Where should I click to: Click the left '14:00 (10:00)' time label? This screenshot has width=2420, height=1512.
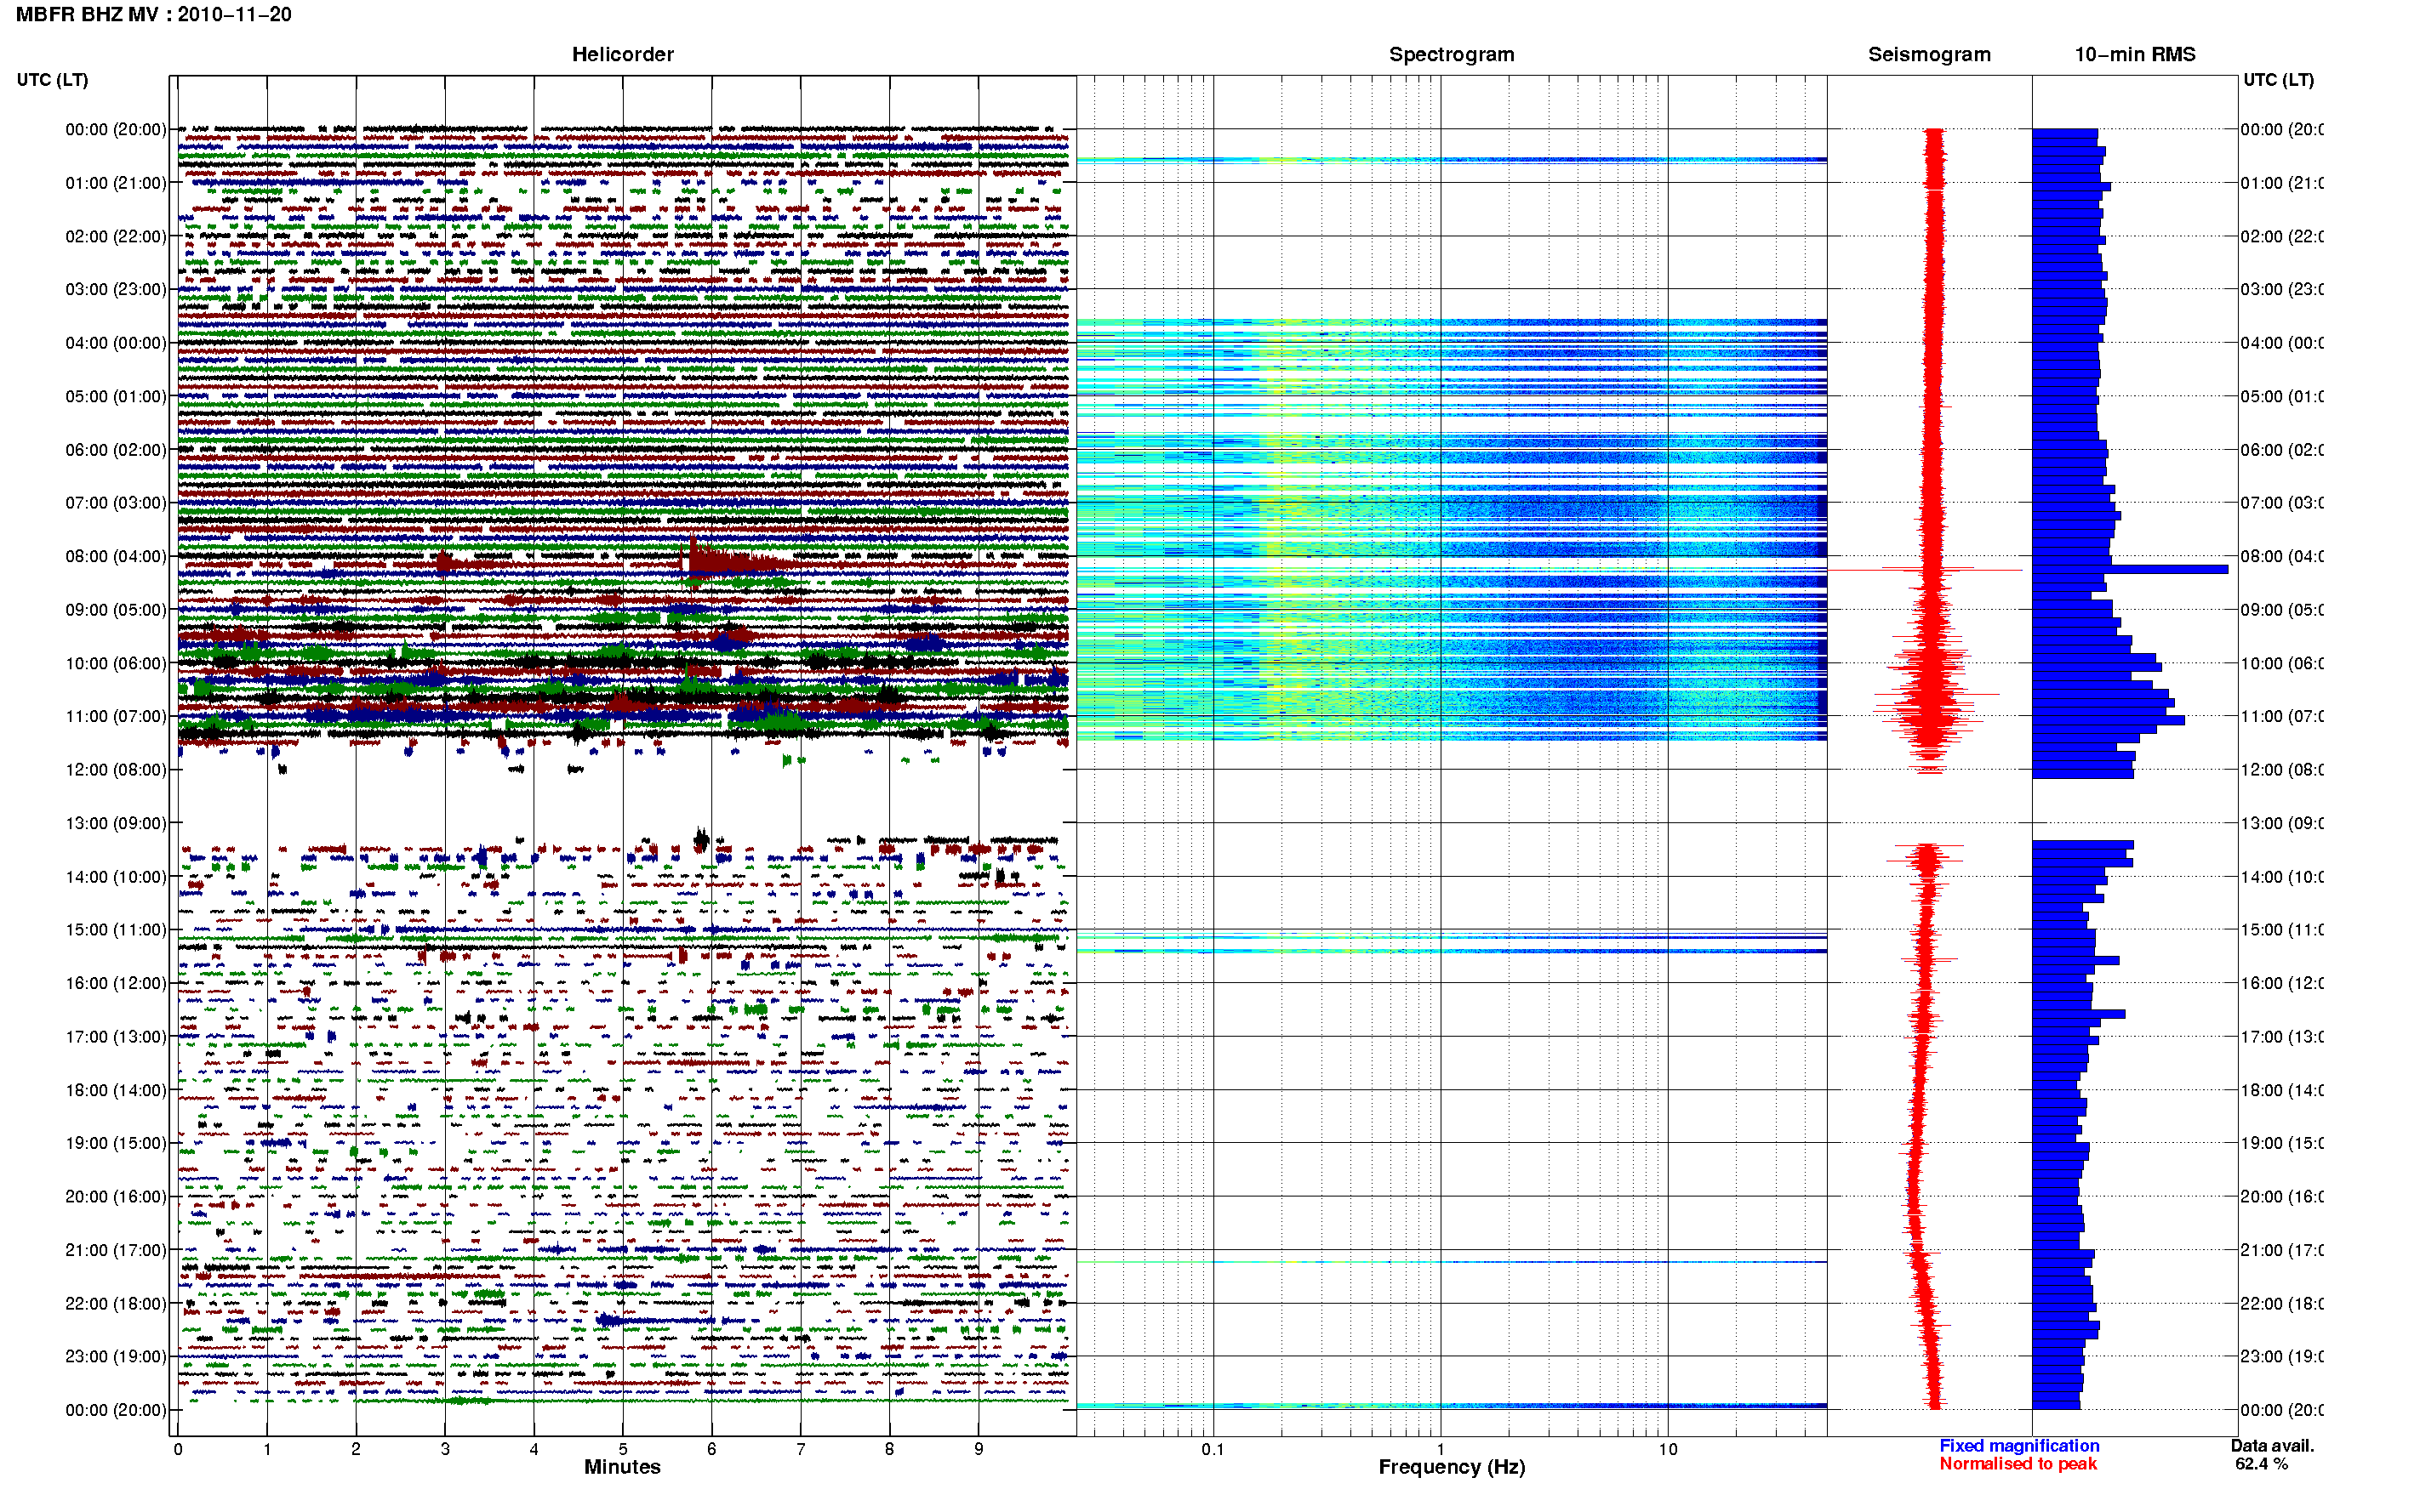coord(116,877)
